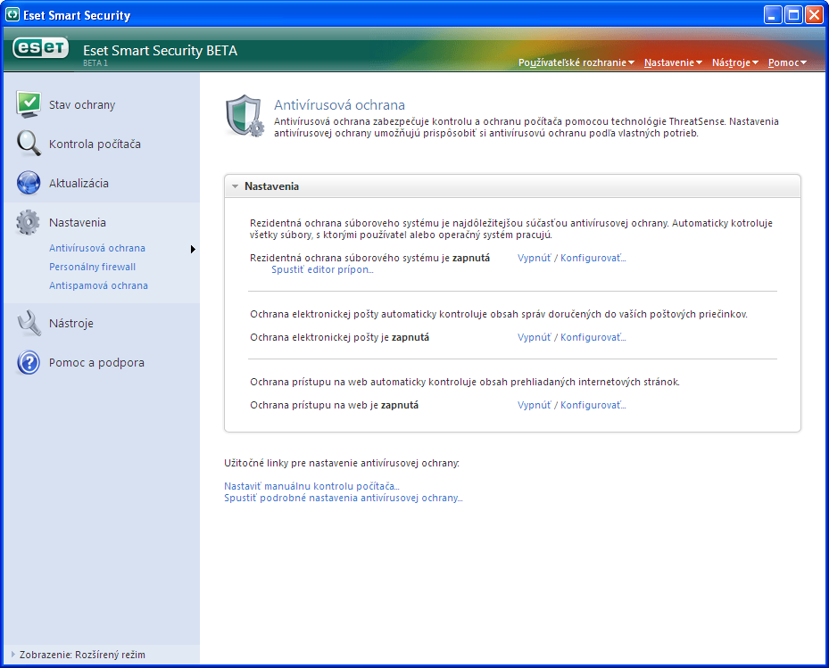Click Konfigurovať for Ochrana prístupu na web
Screen dimensions: 829x668
click(593, 405)
